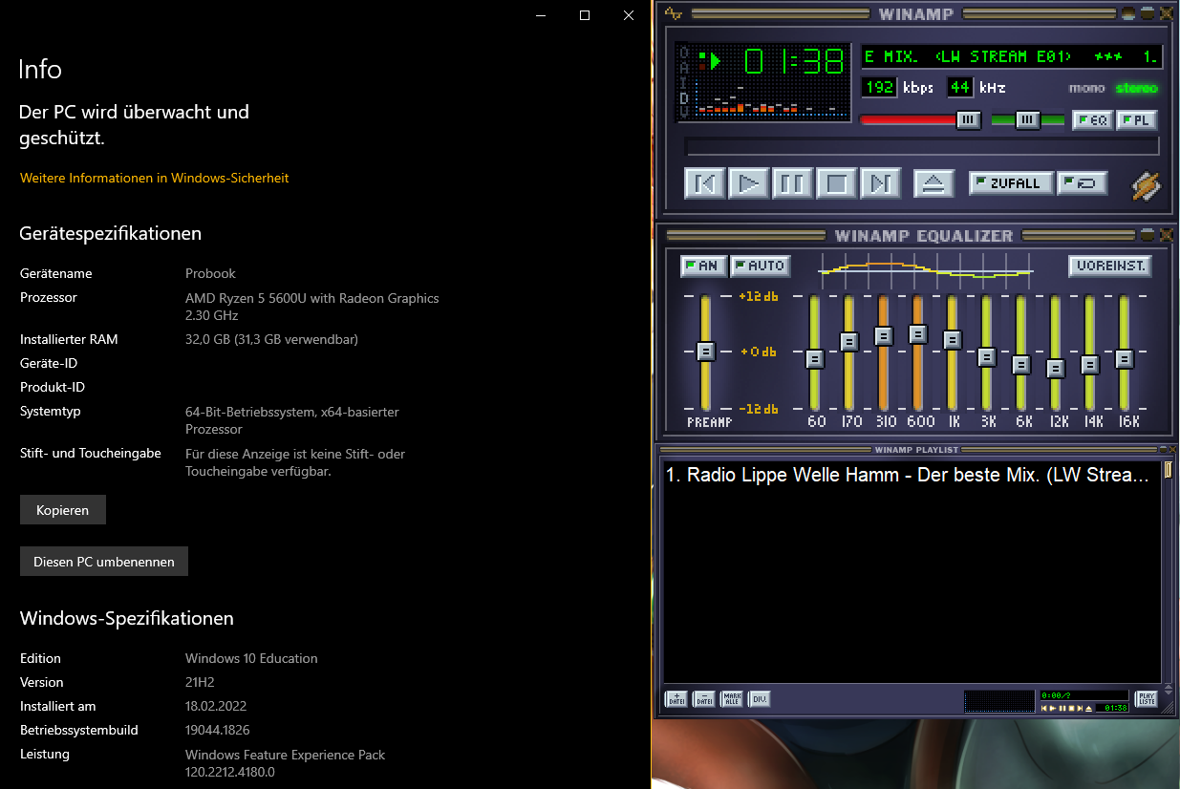Open file info via clutterbar letter I

point(683,83)
